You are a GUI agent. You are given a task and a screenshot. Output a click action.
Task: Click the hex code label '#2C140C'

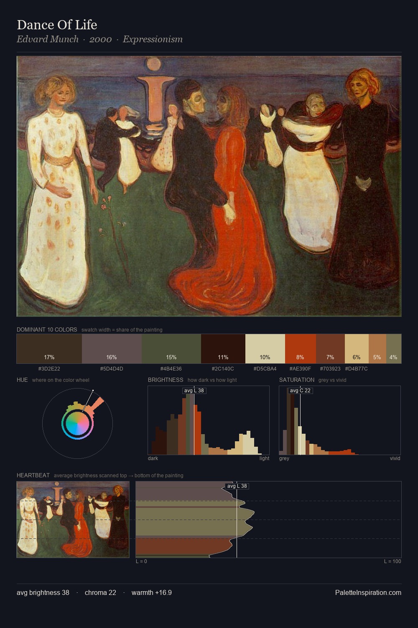(x=223, y=369)
